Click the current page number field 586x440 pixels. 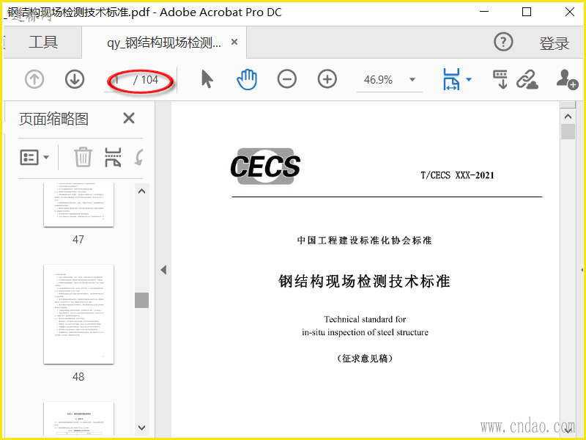coord(116,80)
